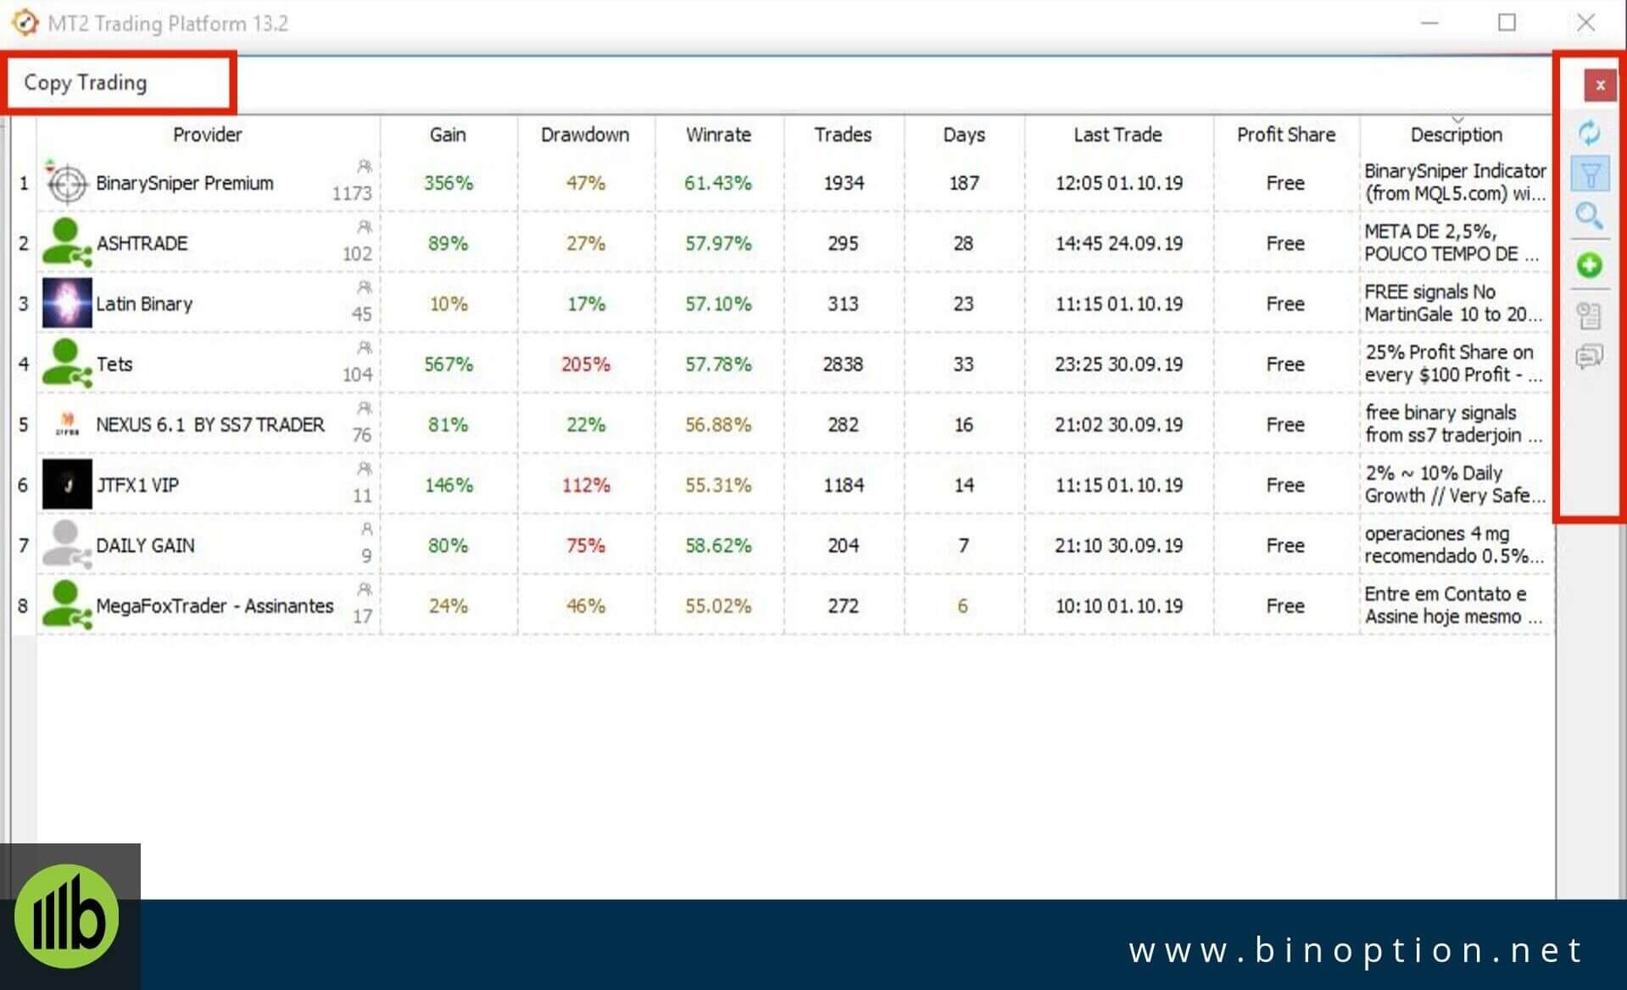
Task: Click the 187 days value
Action: [x=964, y=182]
